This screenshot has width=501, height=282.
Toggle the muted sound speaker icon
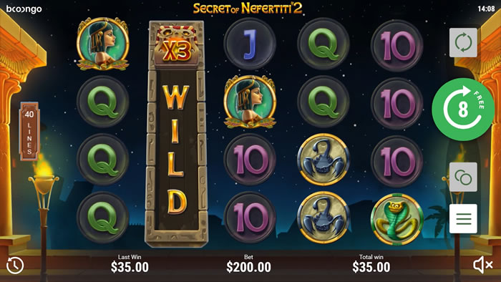click(x=482, y=265)
